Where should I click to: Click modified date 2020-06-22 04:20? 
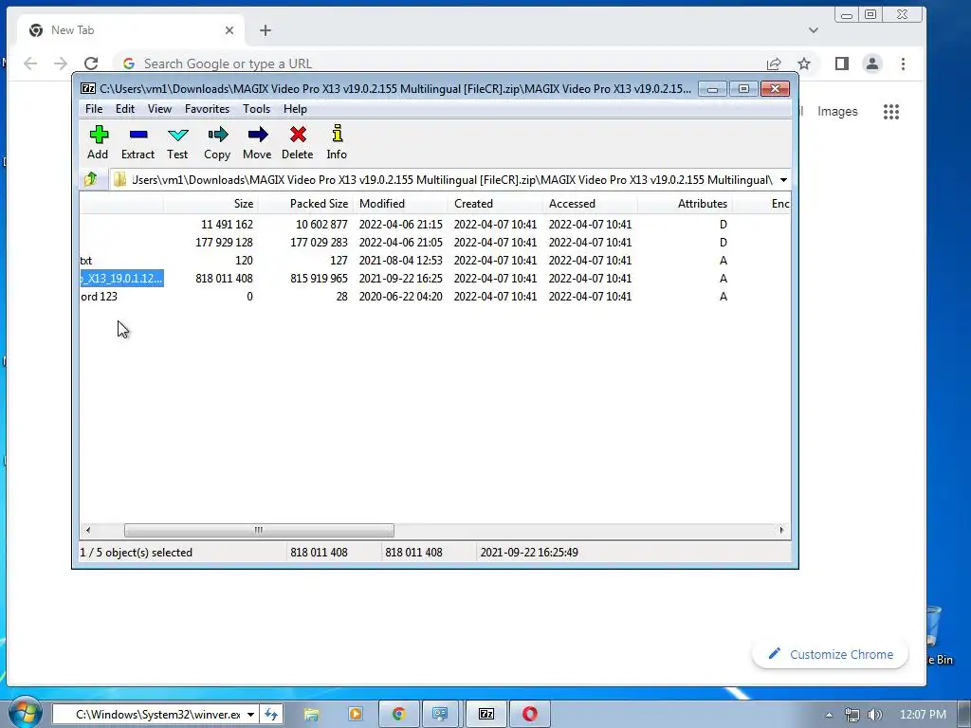(401, 297)
